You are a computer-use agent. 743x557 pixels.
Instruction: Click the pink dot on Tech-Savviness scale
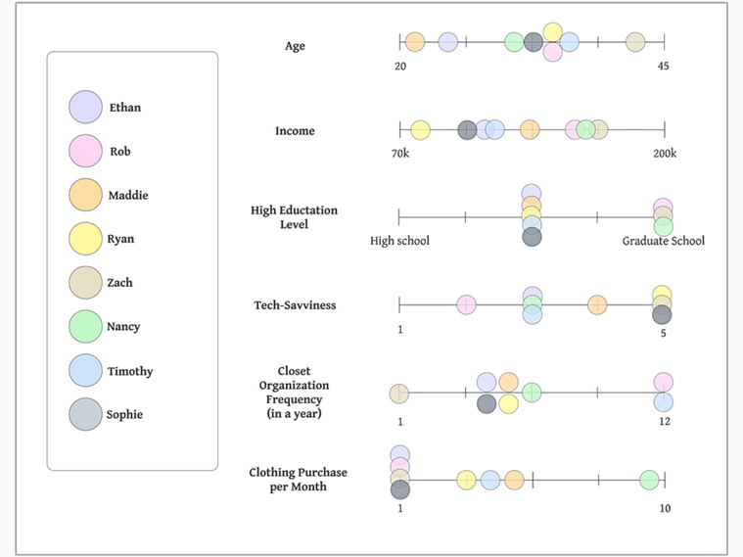tap(466, 304)
